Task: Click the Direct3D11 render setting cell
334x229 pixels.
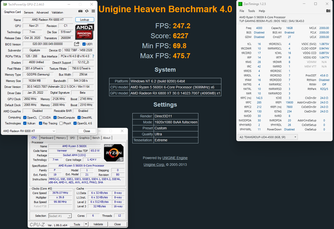Action: [x=176, y=116]
